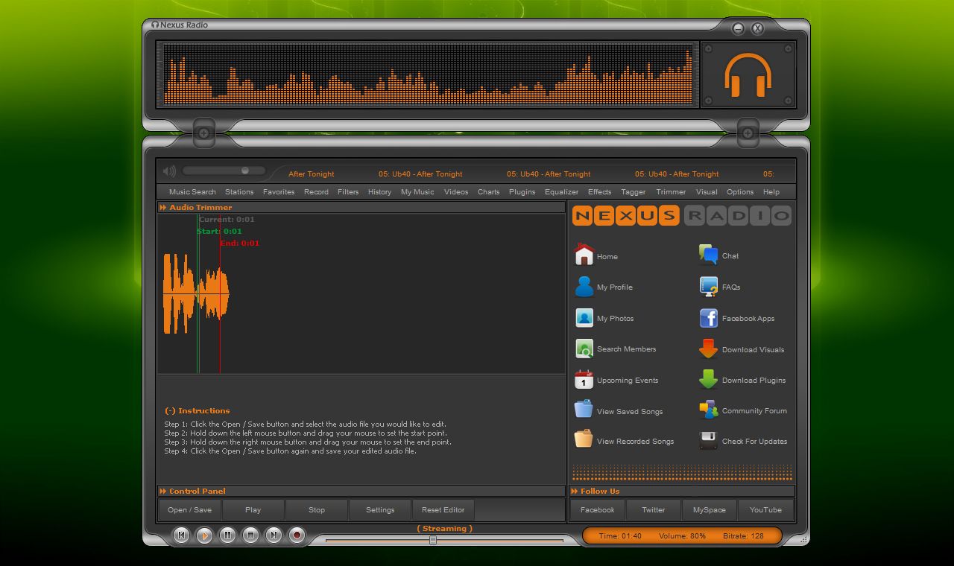Screen dimensions: 954x566
Task: Open the MySpace follow button
Action: [710, 510]
